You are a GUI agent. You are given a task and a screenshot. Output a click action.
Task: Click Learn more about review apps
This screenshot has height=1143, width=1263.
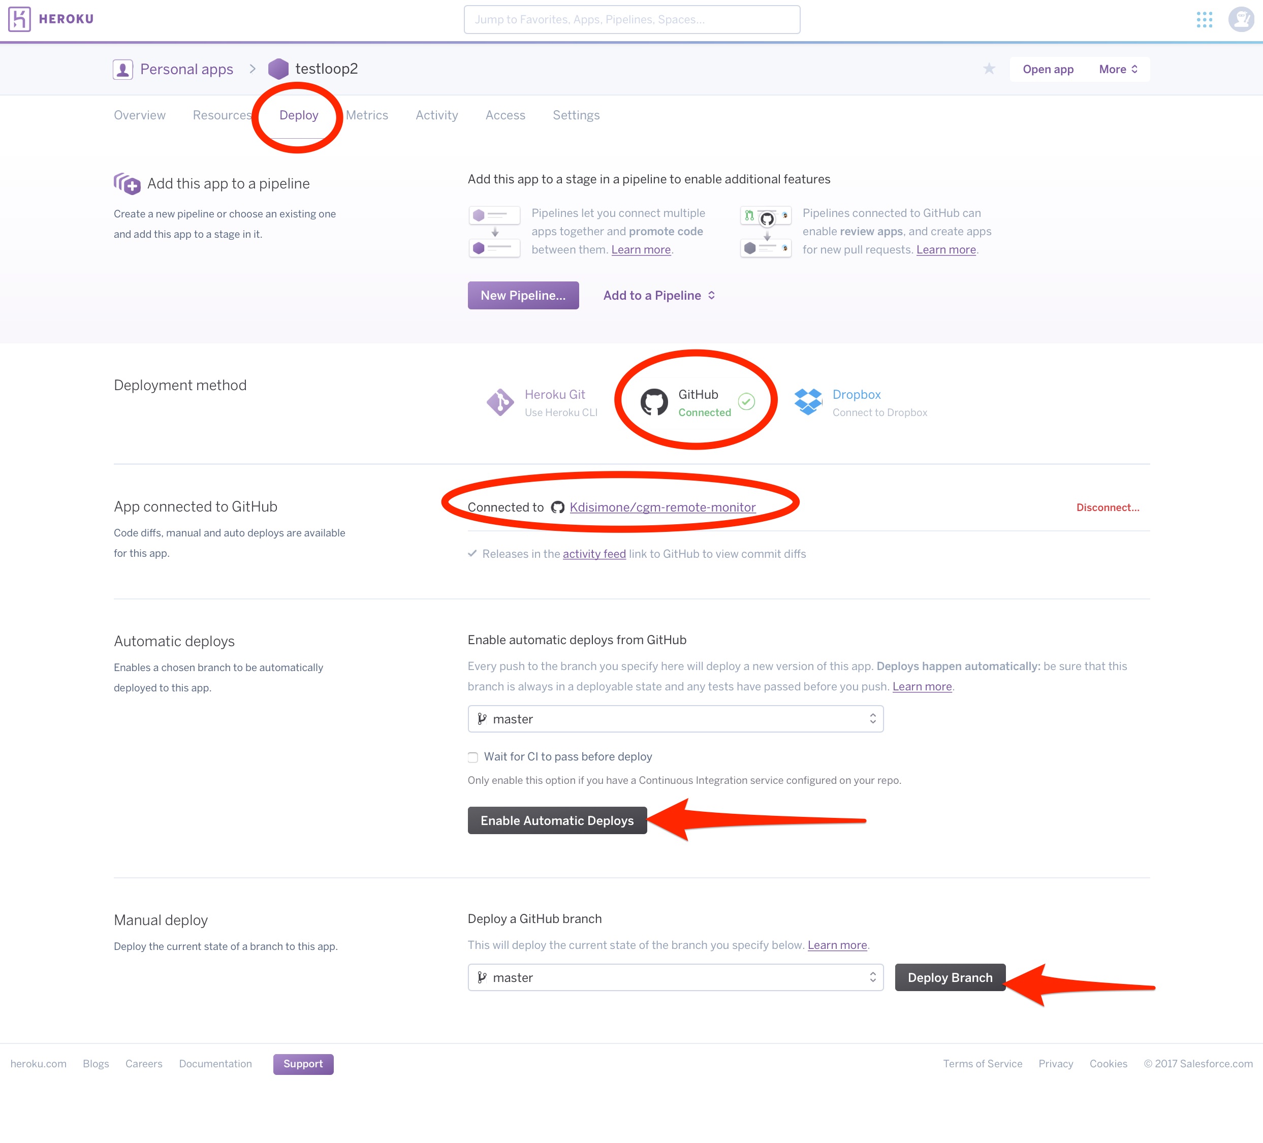[946, 249]
